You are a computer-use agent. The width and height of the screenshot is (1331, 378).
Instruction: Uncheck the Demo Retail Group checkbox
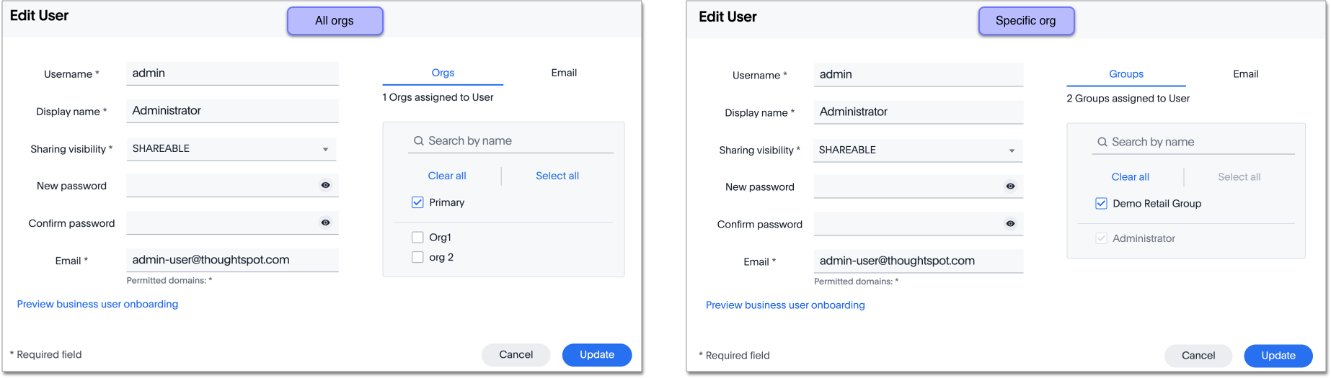pyautogui.click(x=1101, y=204)
